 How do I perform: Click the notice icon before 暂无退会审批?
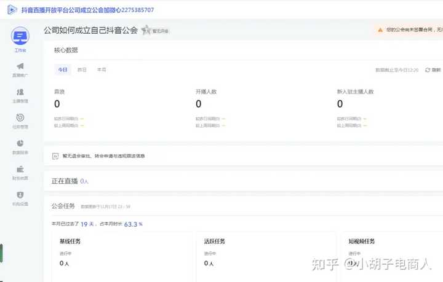55,156
